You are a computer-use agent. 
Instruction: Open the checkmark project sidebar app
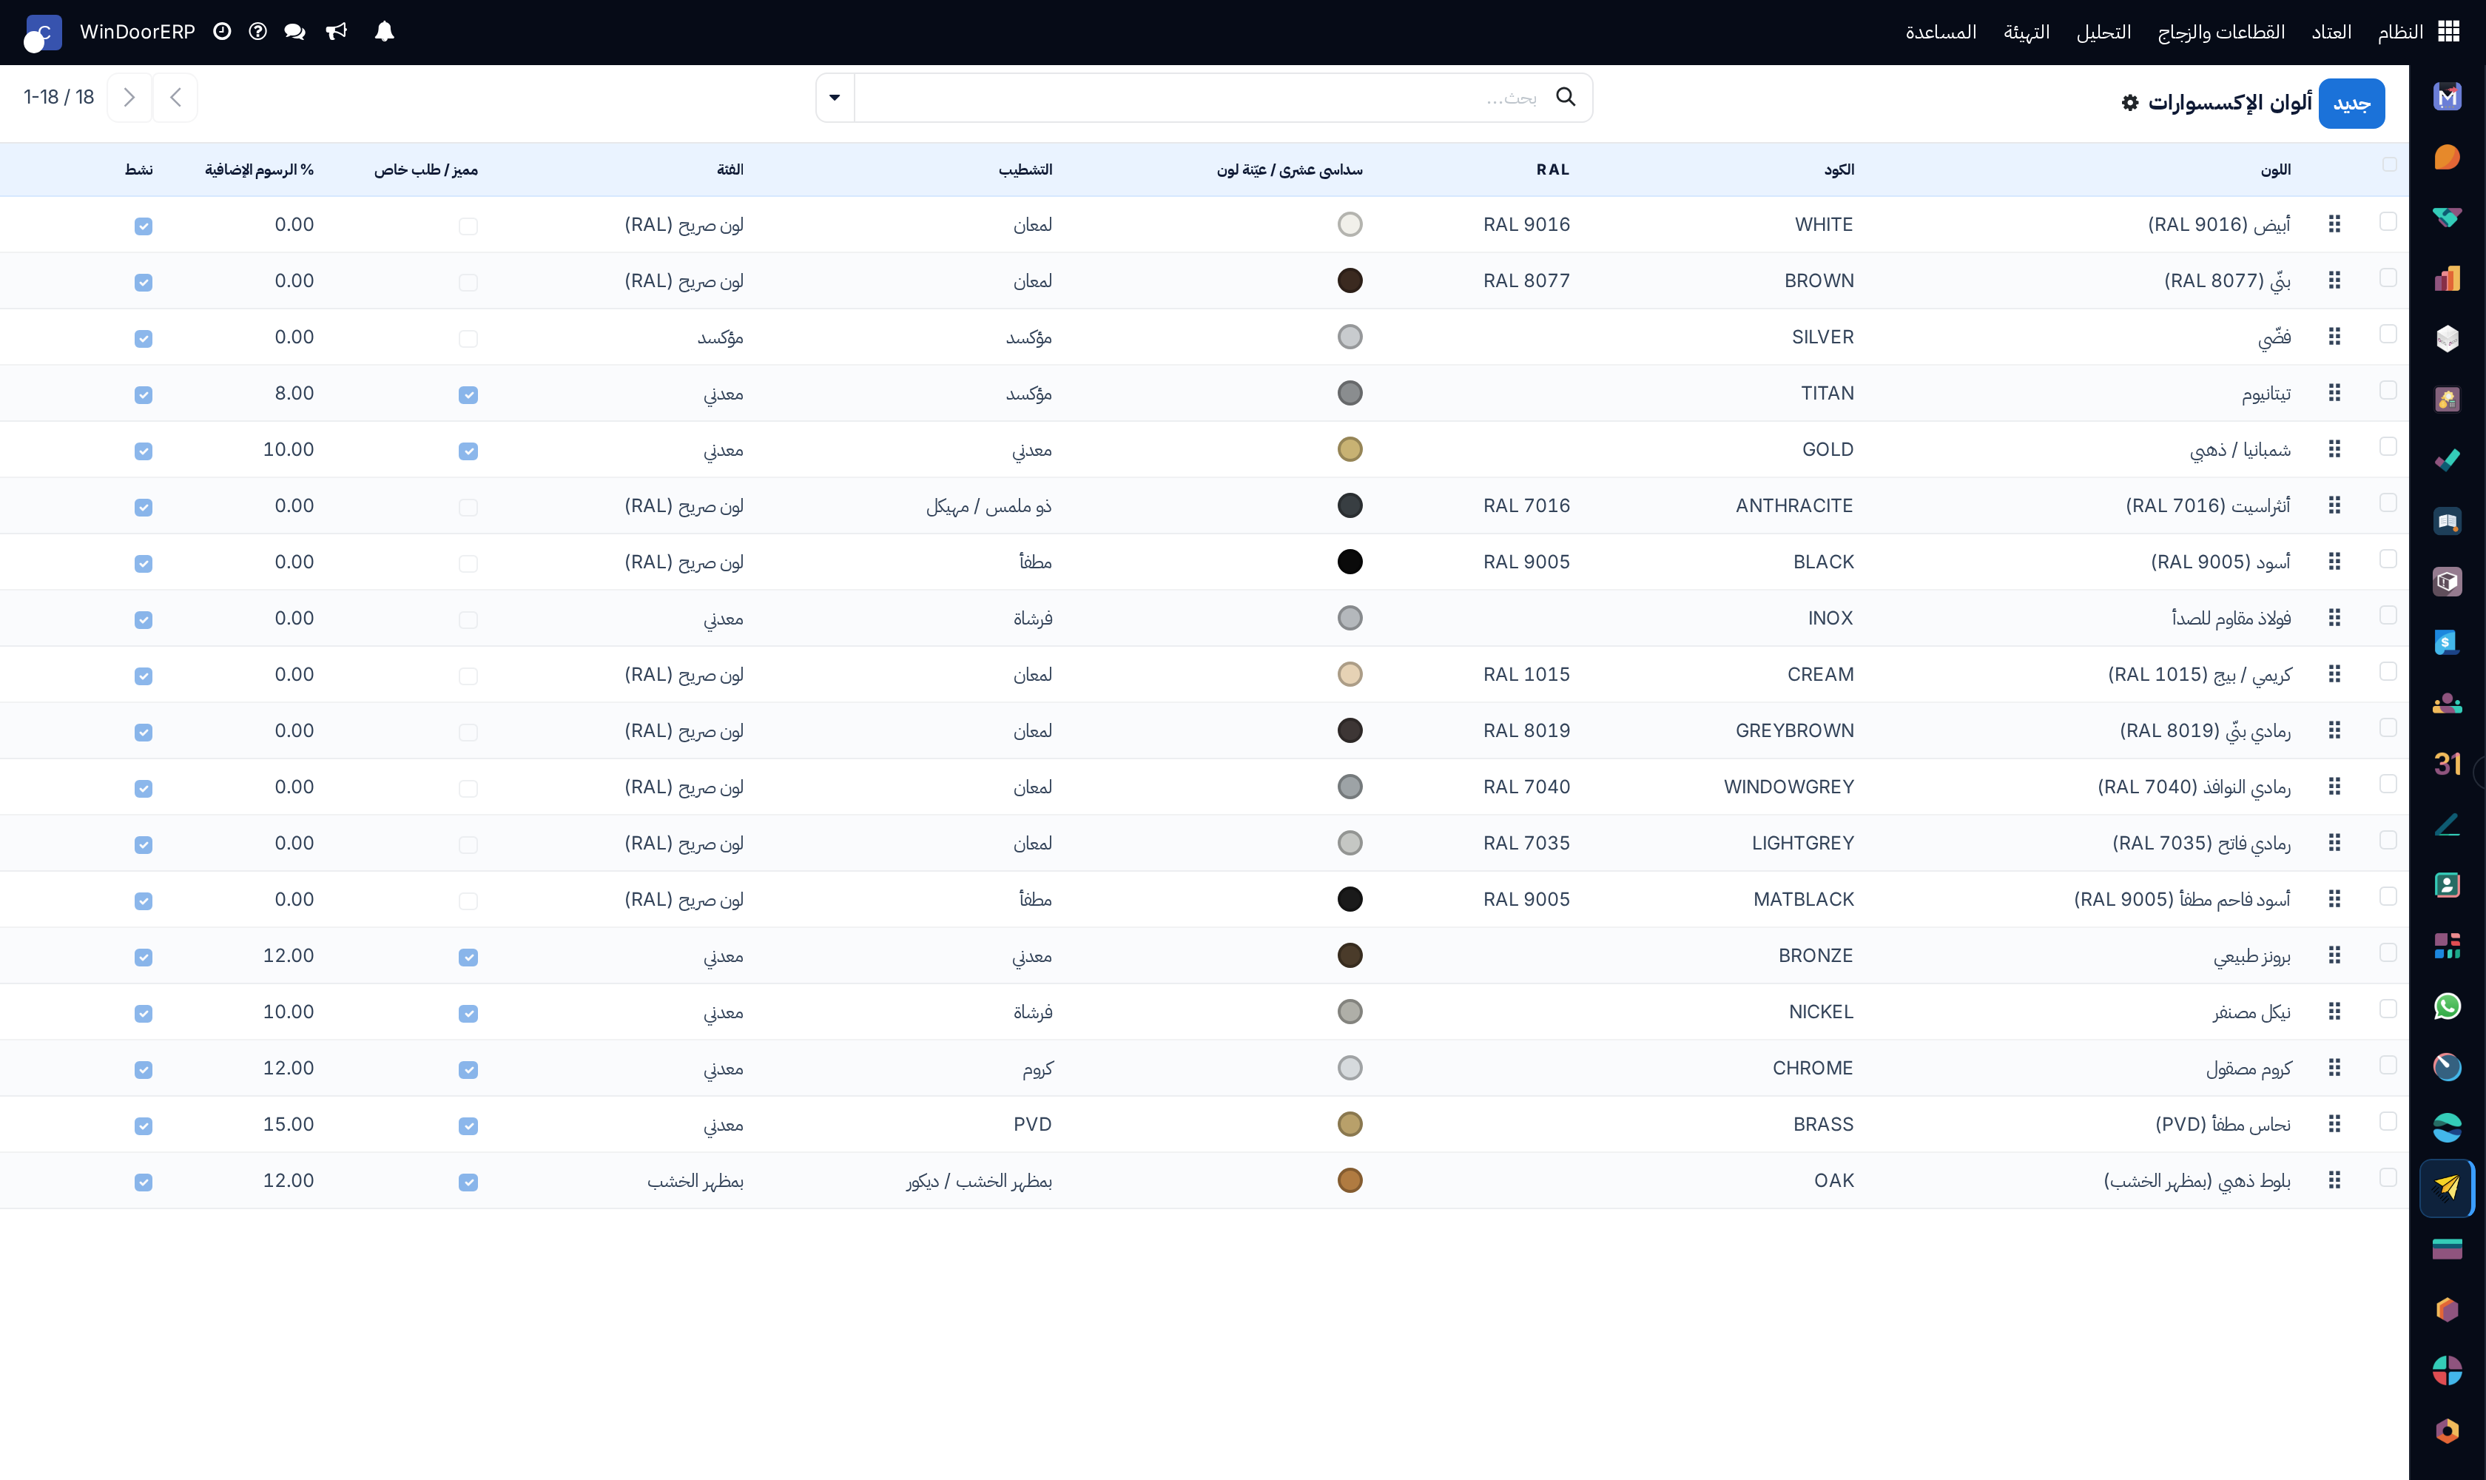point(2447,461)
